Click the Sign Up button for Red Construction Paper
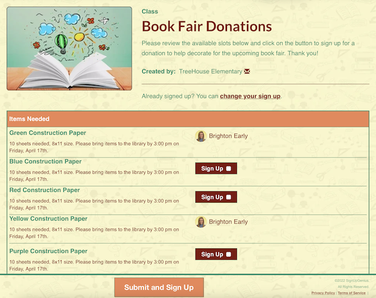This screenshot has height=298, width=376. (216, 197)
